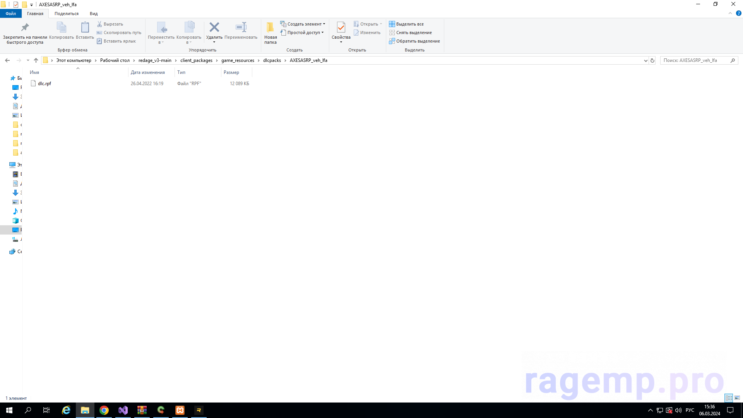Open Internet Explorer from taskbar

[66, 410]
